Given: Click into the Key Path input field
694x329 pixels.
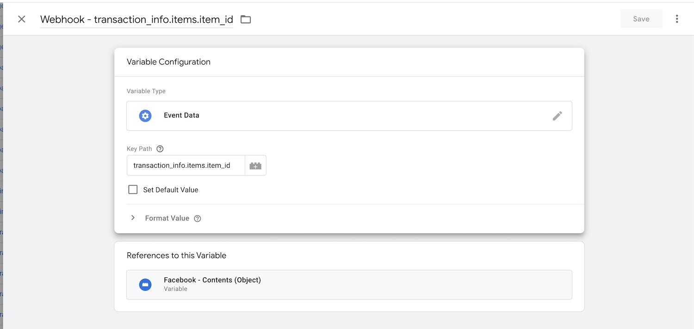Looking at the screenshot, I should click(185, 165).
